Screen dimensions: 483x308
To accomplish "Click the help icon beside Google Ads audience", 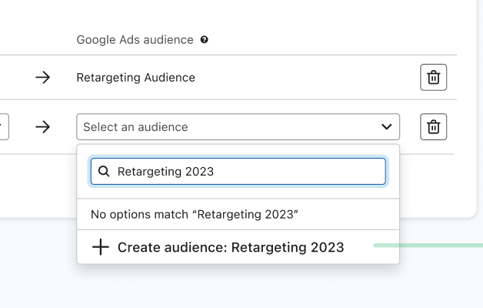I will 204,40.
